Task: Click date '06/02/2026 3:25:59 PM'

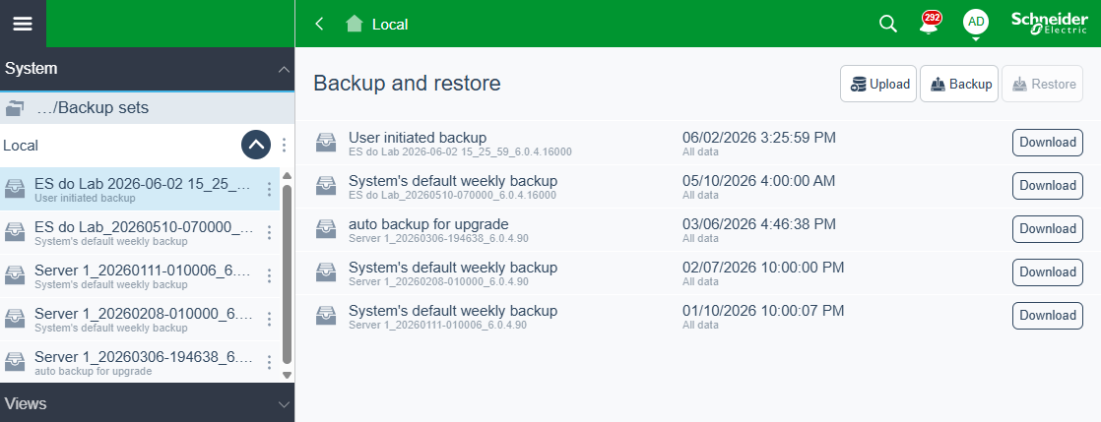Action: tap(759, 138)
